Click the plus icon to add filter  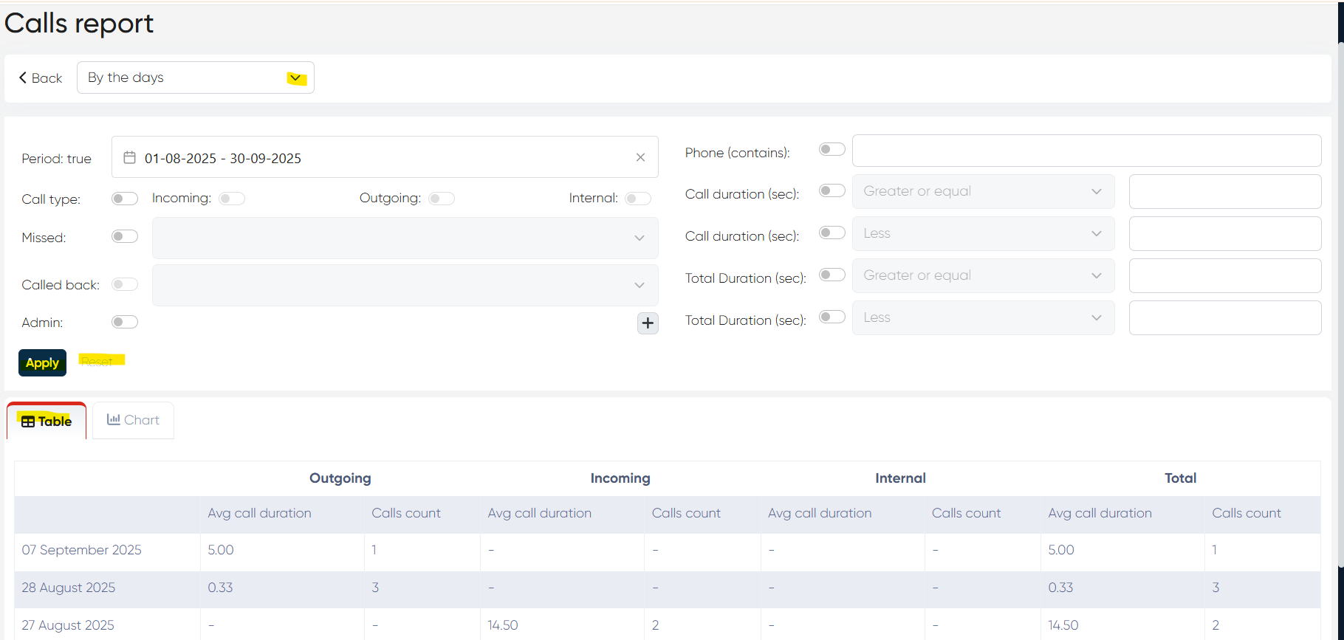click(x=648, y=323)
